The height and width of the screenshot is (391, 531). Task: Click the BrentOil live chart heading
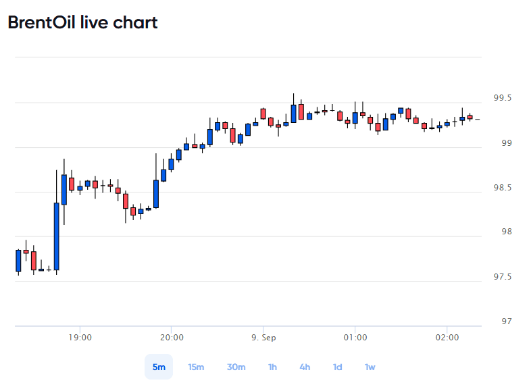click(82, 23)
